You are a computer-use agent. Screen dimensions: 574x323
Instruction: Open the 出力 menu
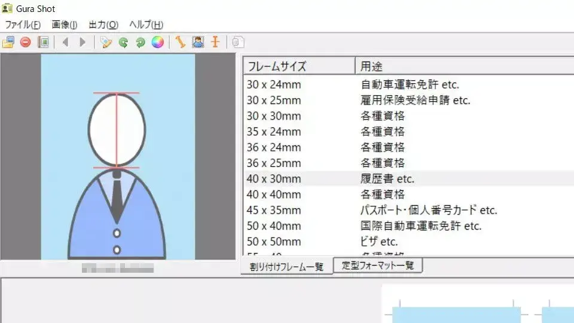click(x=103, y=25)
